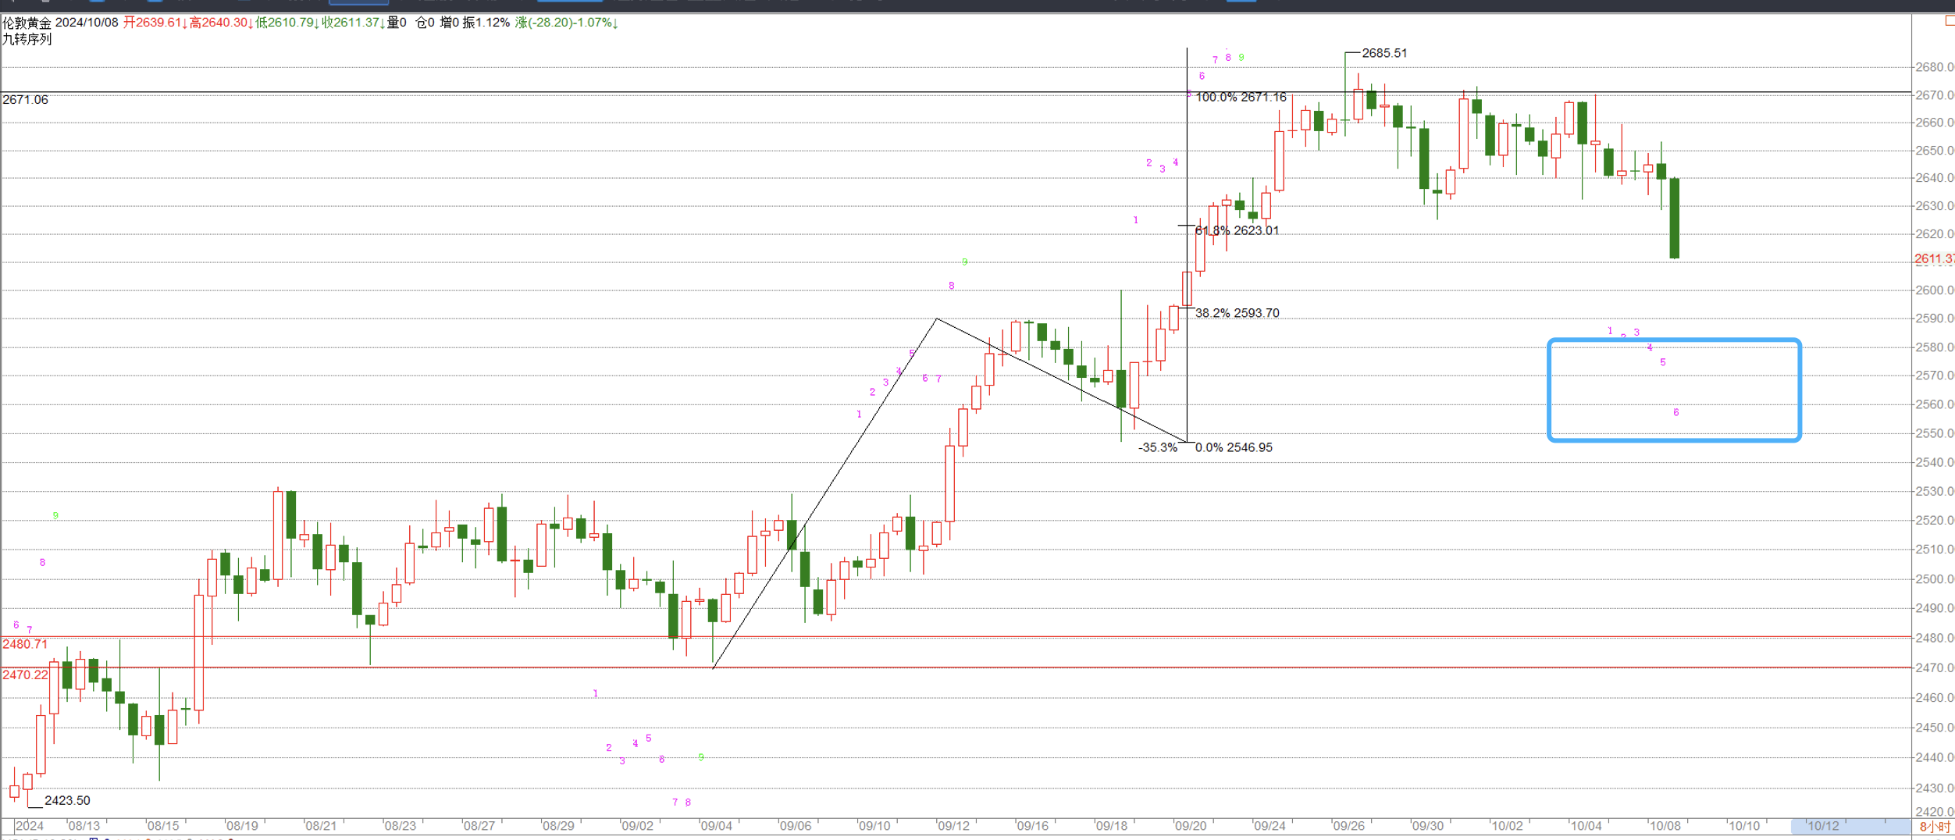This screenshot has width=1955, height=840.
Task: Click the 08/19 date on time axis
Action: point(242,826)
